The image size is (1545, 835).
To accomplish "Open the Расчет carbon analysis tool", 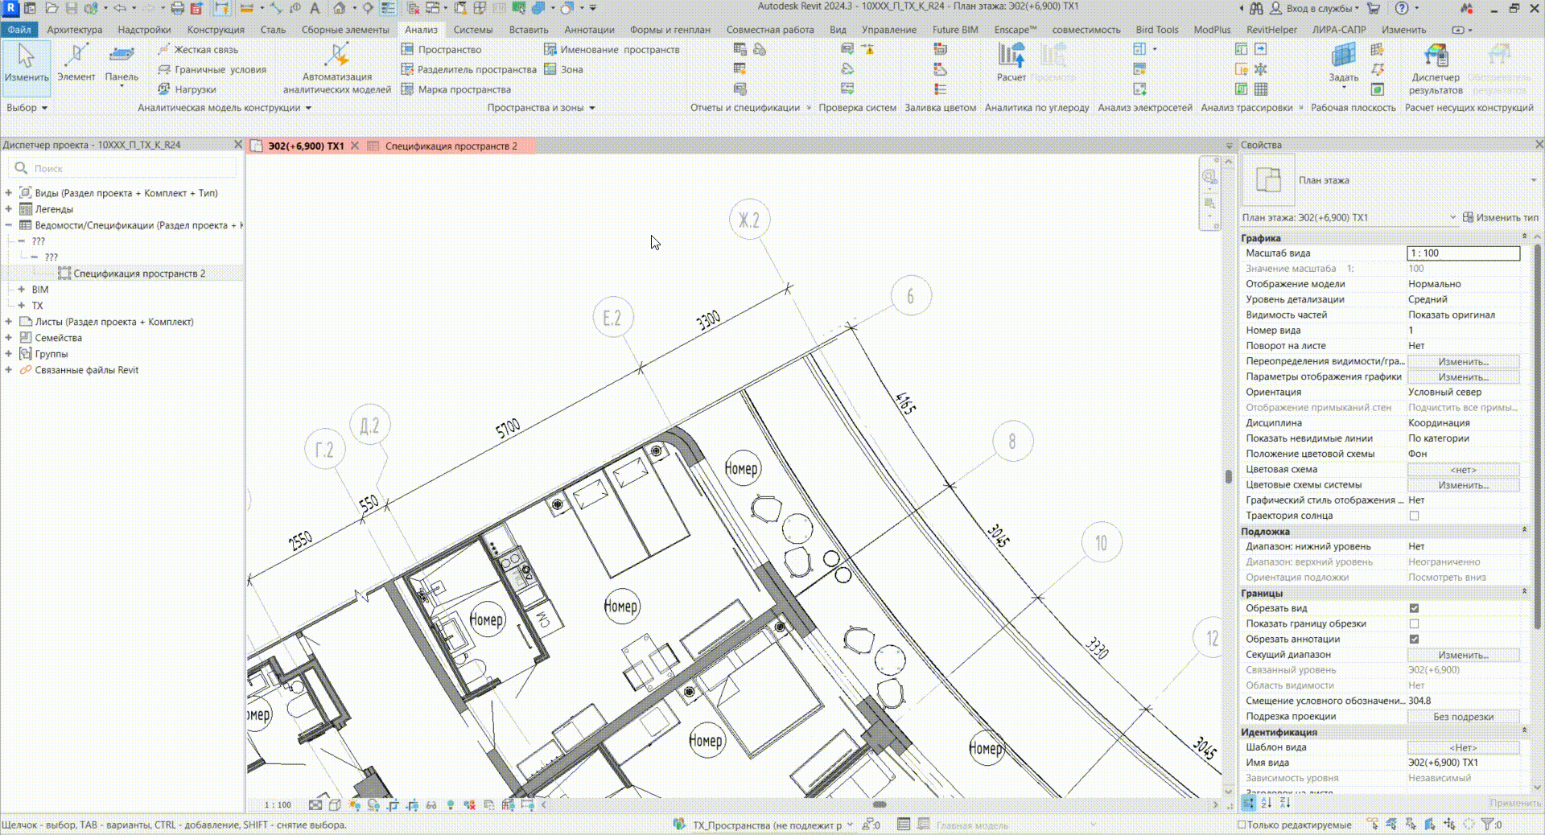I will click(1011, 63).
